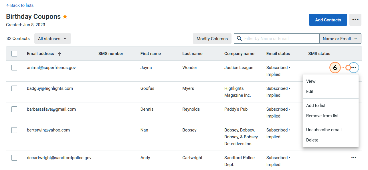Click the step 6 marker indicator

335,68
